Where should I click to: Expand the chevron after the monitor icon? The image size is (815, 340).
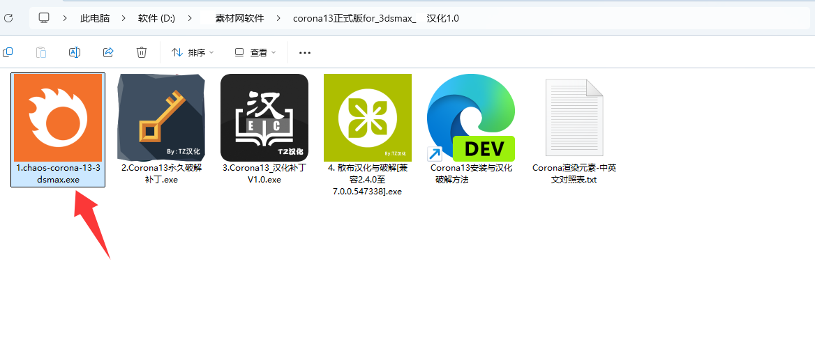point(65,18)
